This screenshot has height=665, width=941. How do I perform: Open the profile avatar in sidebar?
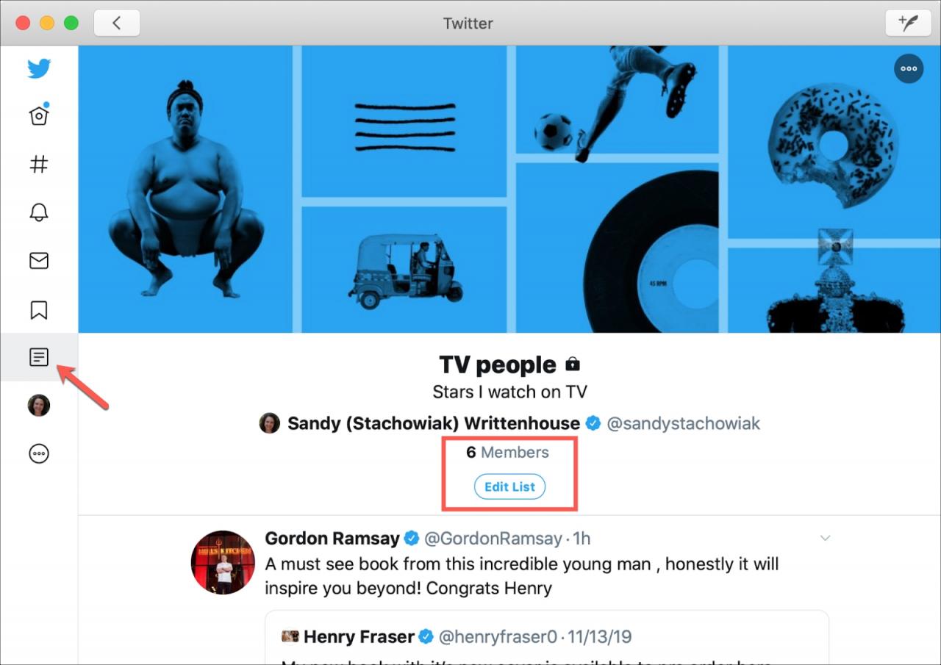tap(39, 406)
